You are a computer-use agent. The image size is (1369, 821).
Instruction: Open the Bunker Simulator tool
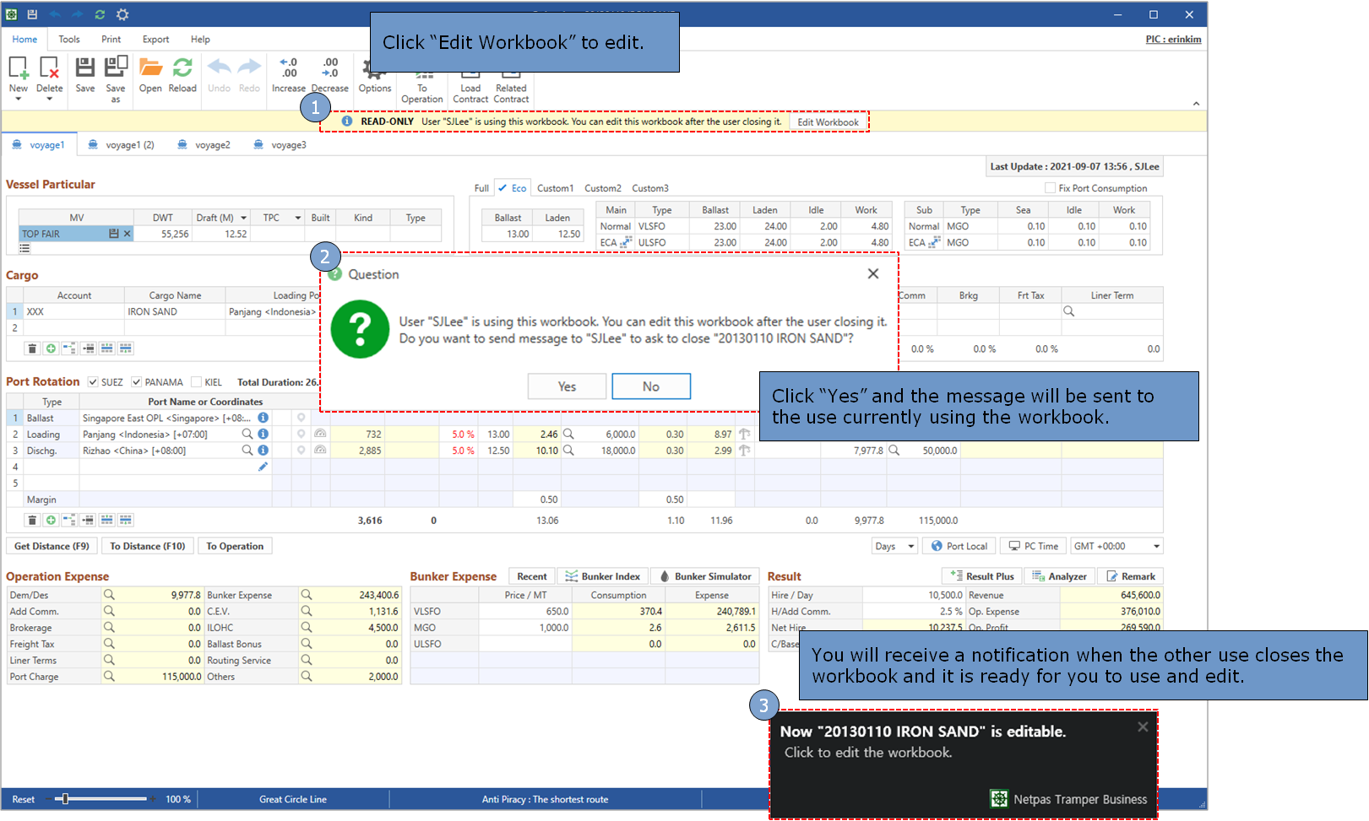[x=704, y=576]
